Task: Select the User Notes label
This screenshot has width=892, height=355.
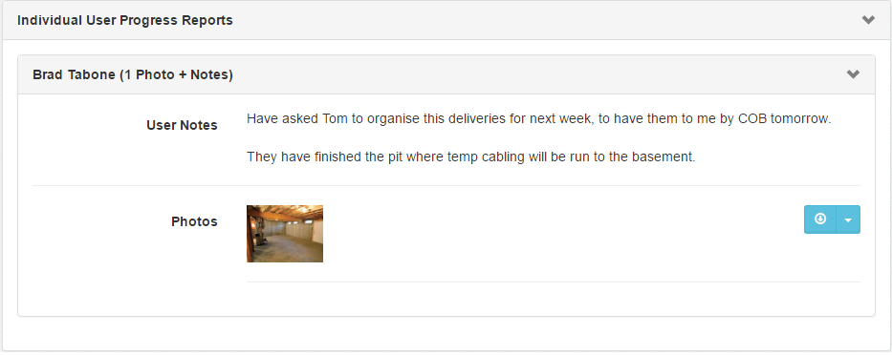Action: pyautogui.click(x=182, y=126)
